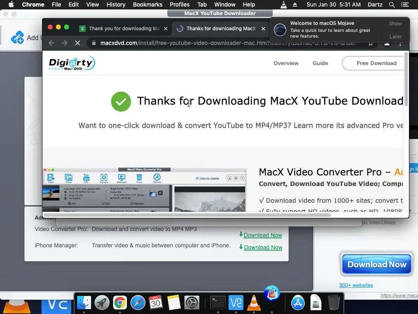The image size is (418, 314).
Task: Open Launchpad from the Dock
Action: pyautogui.click(x=102, y=303)
